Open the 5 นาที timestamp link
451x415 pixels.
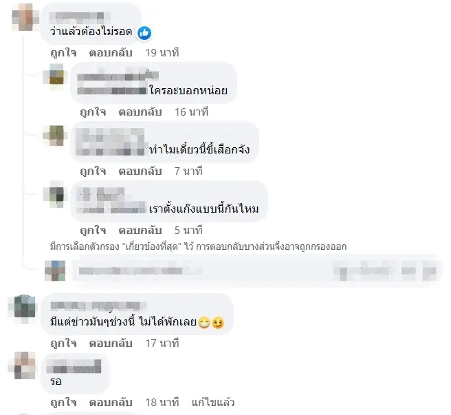pyautogui.click(x=188, y=231)
